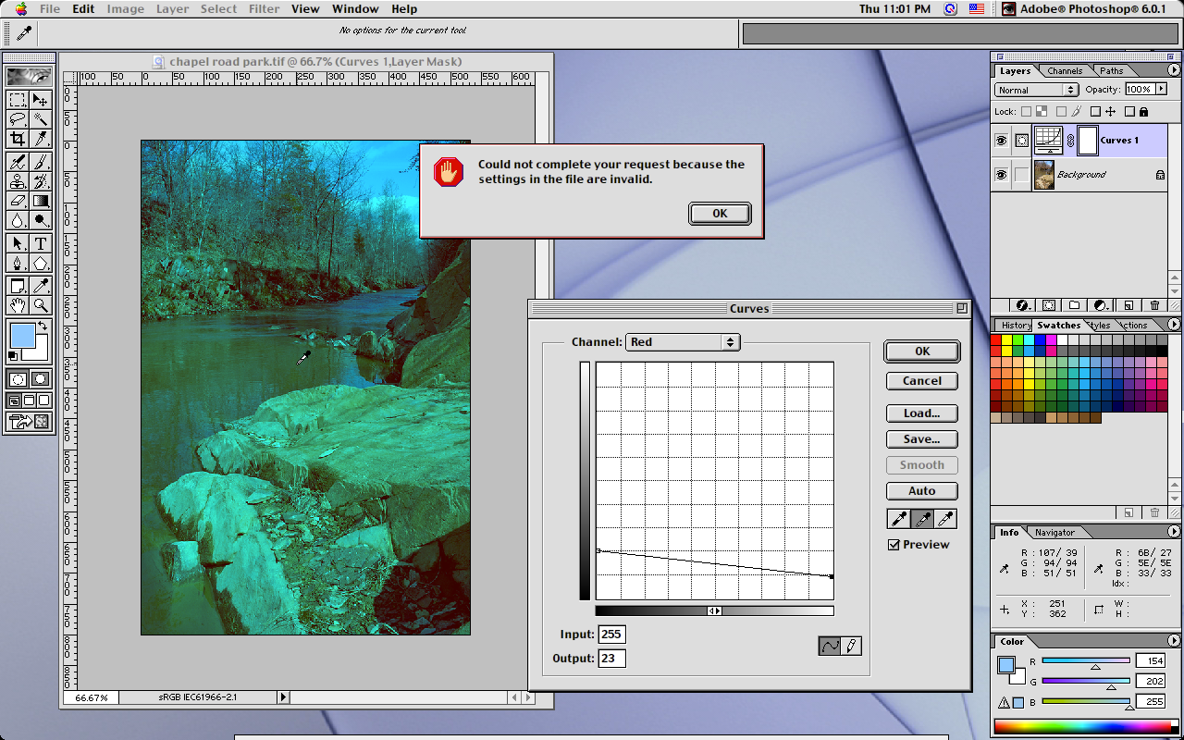
Task: Select the Blur tool
Action: (x=18, y=220)
